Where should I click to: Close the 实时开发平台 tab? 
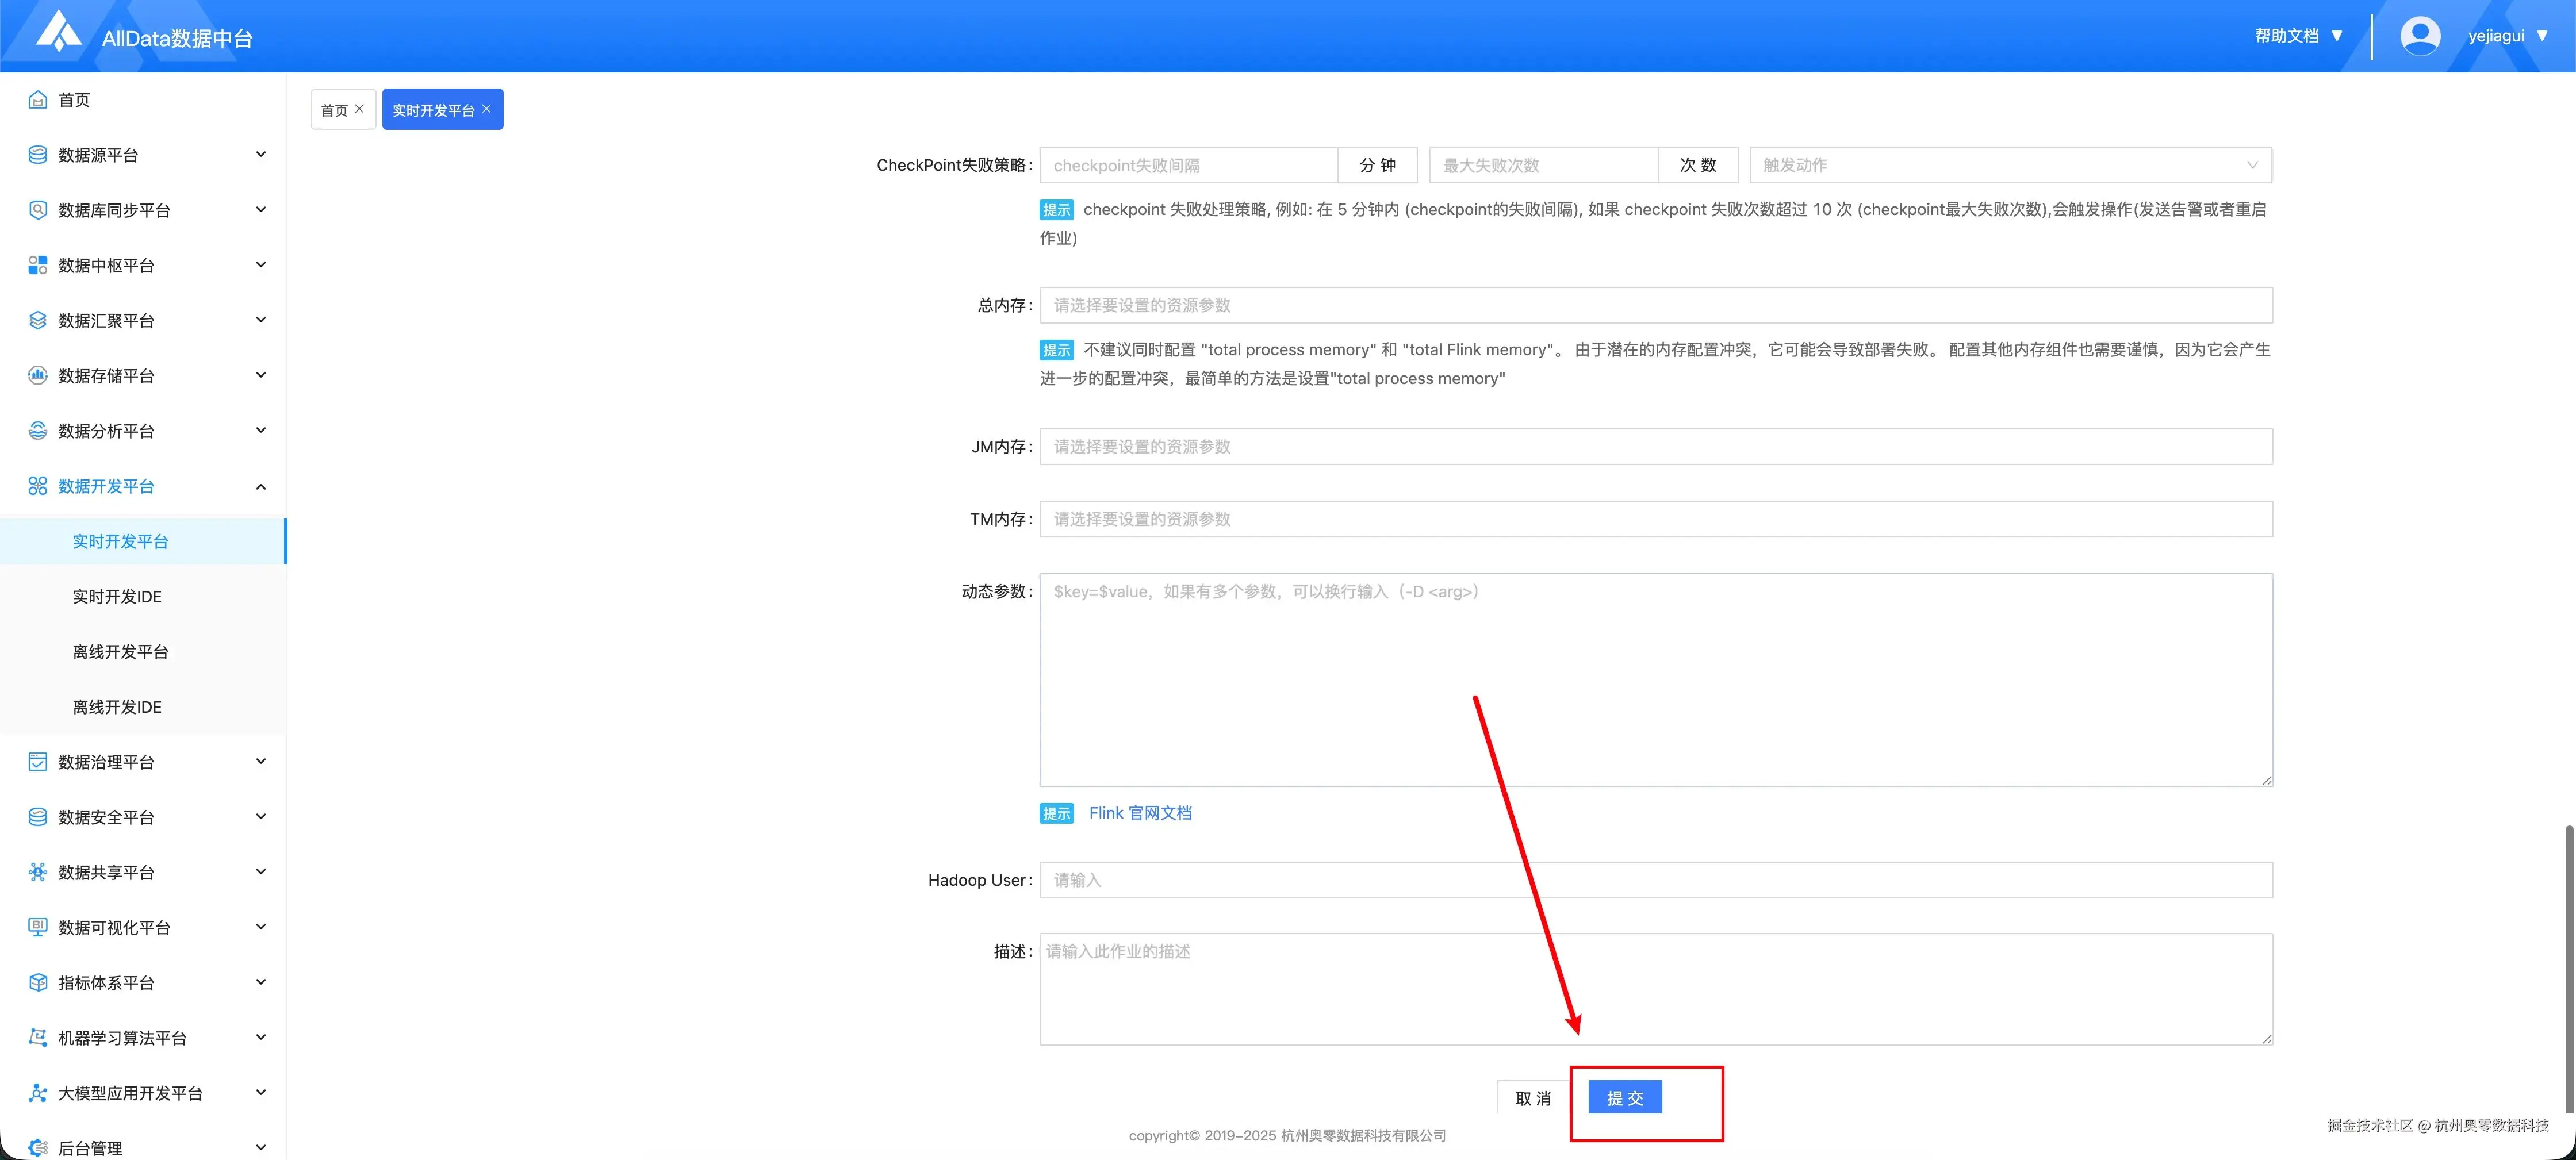coord(486,109)
